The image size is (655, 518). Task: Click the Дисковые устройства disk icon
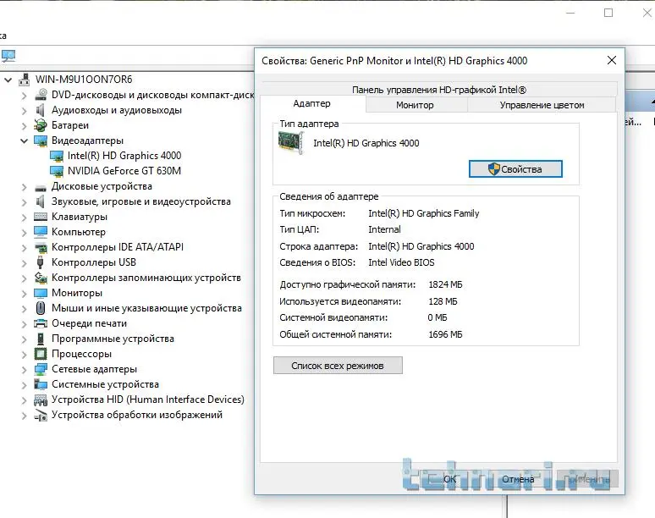pos(41,187)
